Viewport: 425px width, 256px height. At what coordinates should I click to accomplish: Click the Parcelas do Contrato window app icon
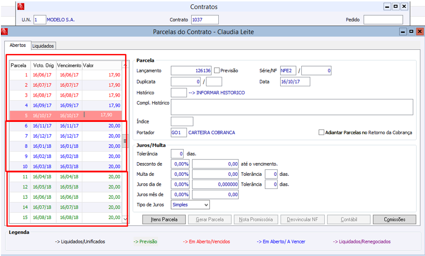pos(4,32)
